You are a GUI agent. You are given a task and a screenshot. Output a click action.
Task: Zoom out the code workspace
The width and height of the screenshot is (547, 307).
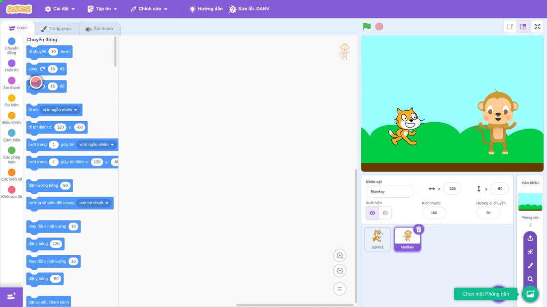click(x=340, y=271)
